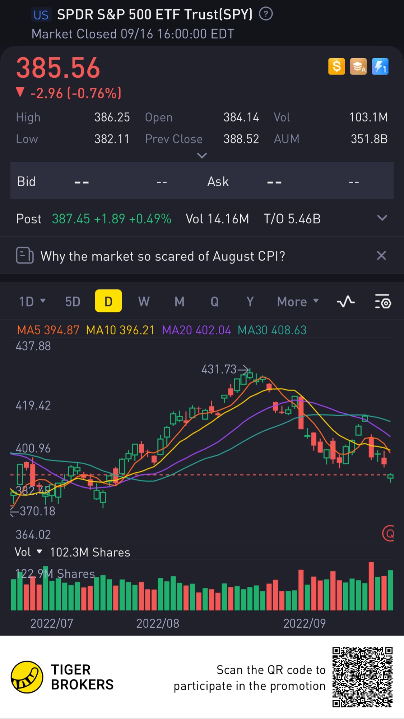Open the More timeframes dropdown

[298, 301]
